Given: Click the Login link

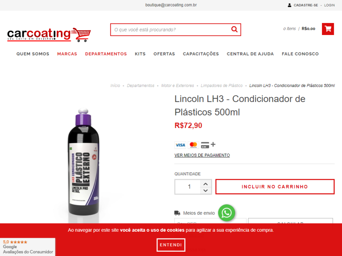Looking at the screenshot, I should [x=329, y=5].
